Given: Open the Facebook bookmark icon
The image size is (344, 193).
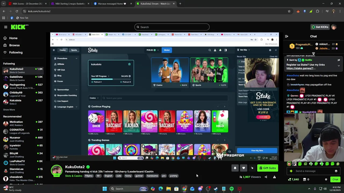Looking at the screenshot, I should (12, 18).
